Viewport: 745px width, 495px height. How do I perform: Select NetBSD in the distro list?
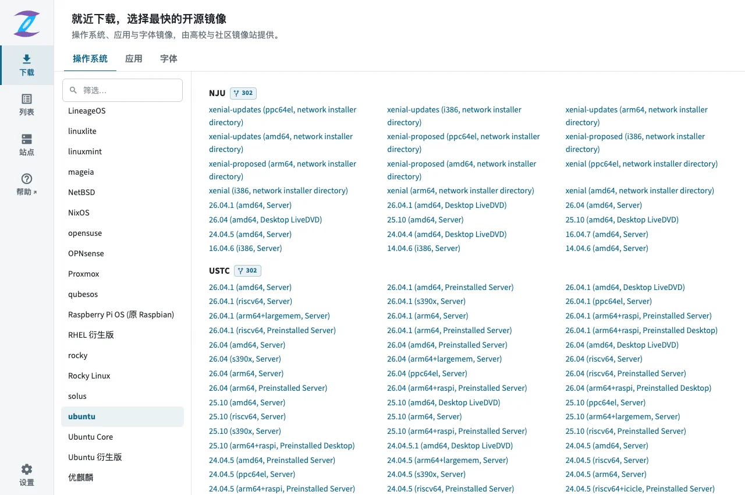(x=122, y=192)
